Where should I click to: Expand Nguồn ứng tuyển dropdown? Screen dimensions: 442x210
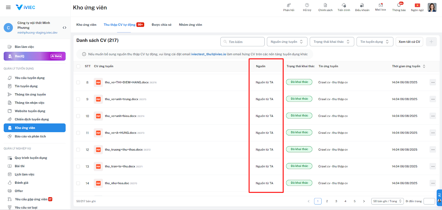click(287, 42)
